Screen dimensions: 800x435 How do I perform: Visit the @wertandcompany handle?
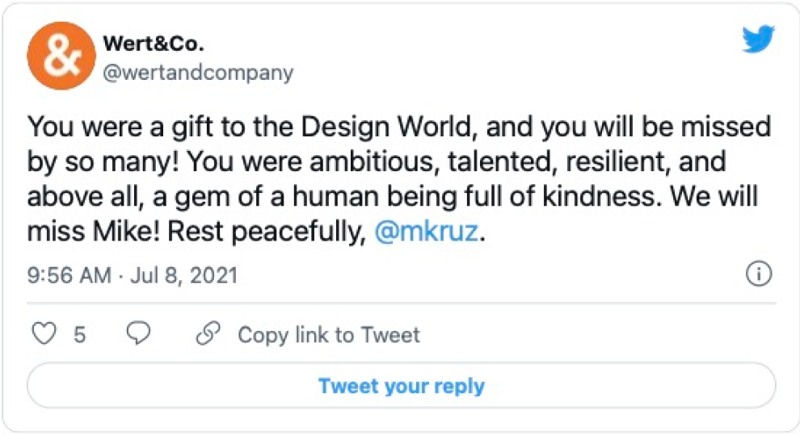(198, 73)
